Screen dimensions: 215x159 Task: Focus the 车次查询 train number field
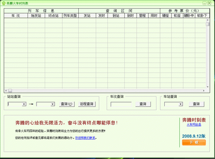[121, 104]
